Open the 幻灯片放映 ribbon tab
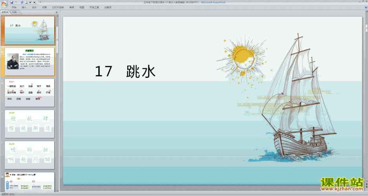Screen dimensions: 368x196 point(58,7)
